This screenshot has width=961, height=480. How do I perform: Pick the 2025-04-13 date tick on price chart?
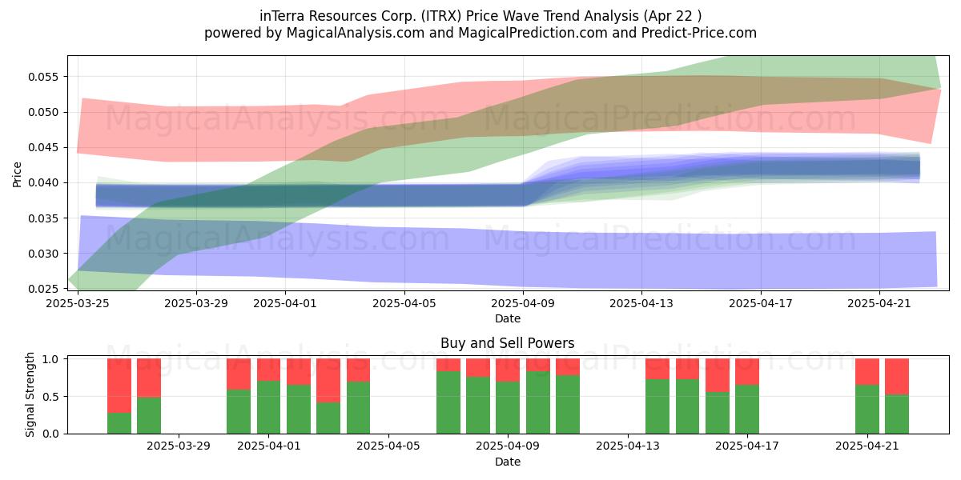pyautogui.click(x=642, y=303)
